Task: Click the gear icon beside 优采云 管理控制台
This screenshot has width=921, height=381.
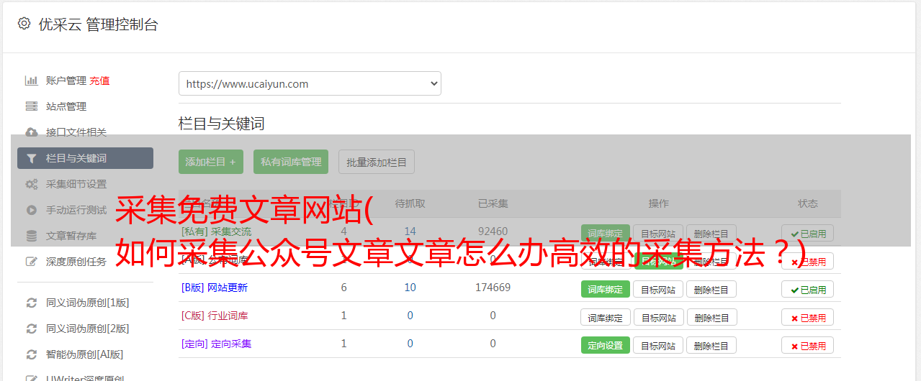Action: pos(24,24)
